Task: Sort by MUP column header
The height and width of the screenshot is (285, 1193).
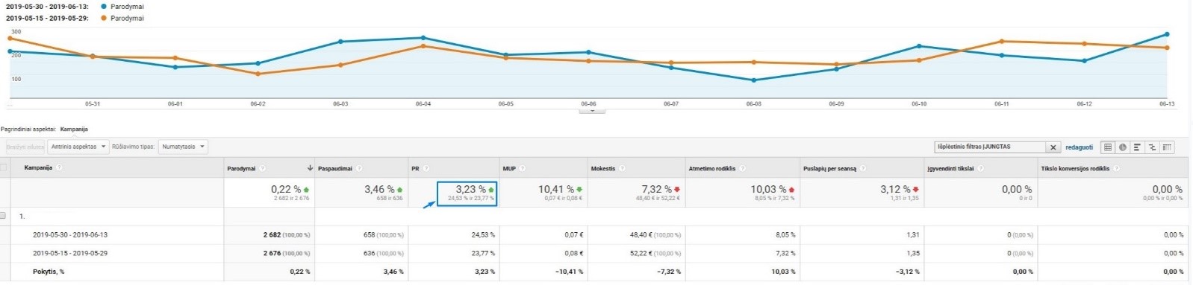Action: click(x=509, y=169)
